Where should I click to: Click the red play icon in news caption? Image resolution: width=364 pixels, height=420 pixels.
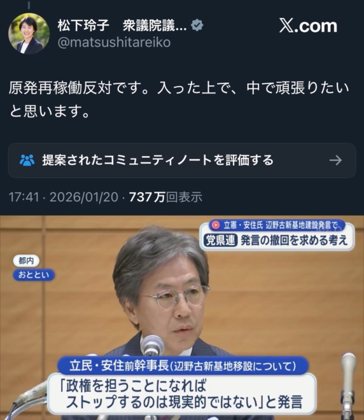point(216,225)
